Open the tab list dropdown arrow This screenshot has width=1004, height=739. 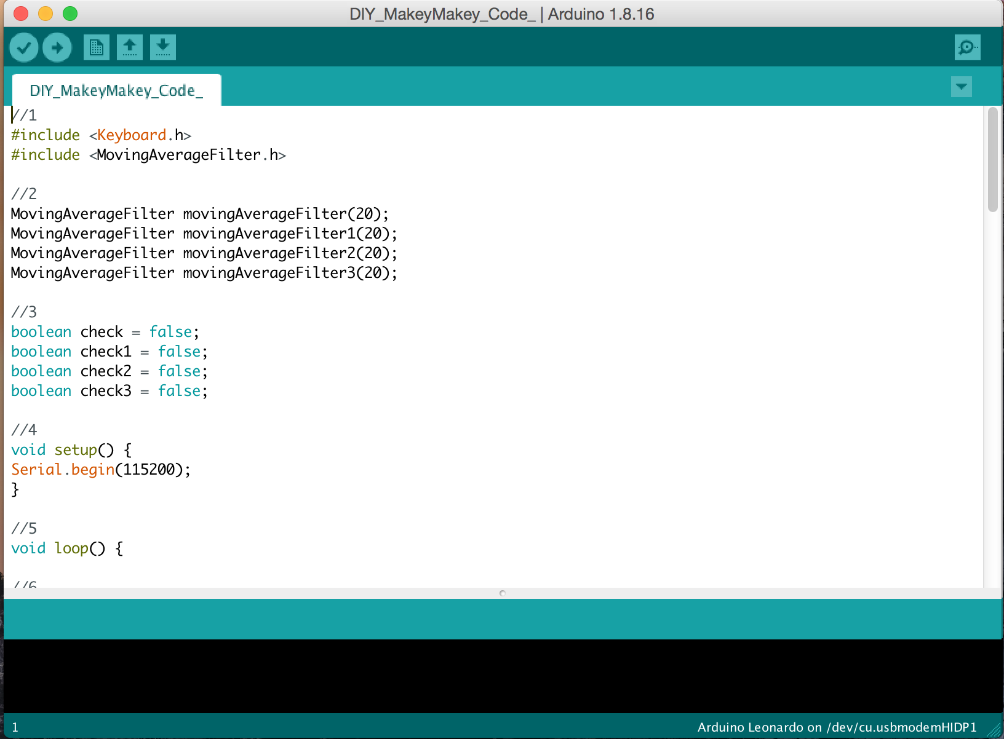click(x=961, y=87)
